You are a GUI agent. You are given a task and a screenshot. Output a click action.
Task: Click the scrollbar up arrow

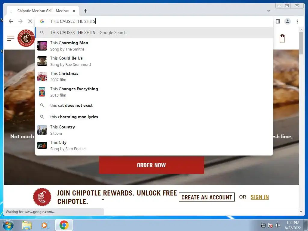tap(301, 30)
